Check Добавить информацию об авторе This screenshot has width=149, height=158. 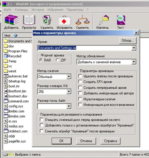click(x=80, y=93)
